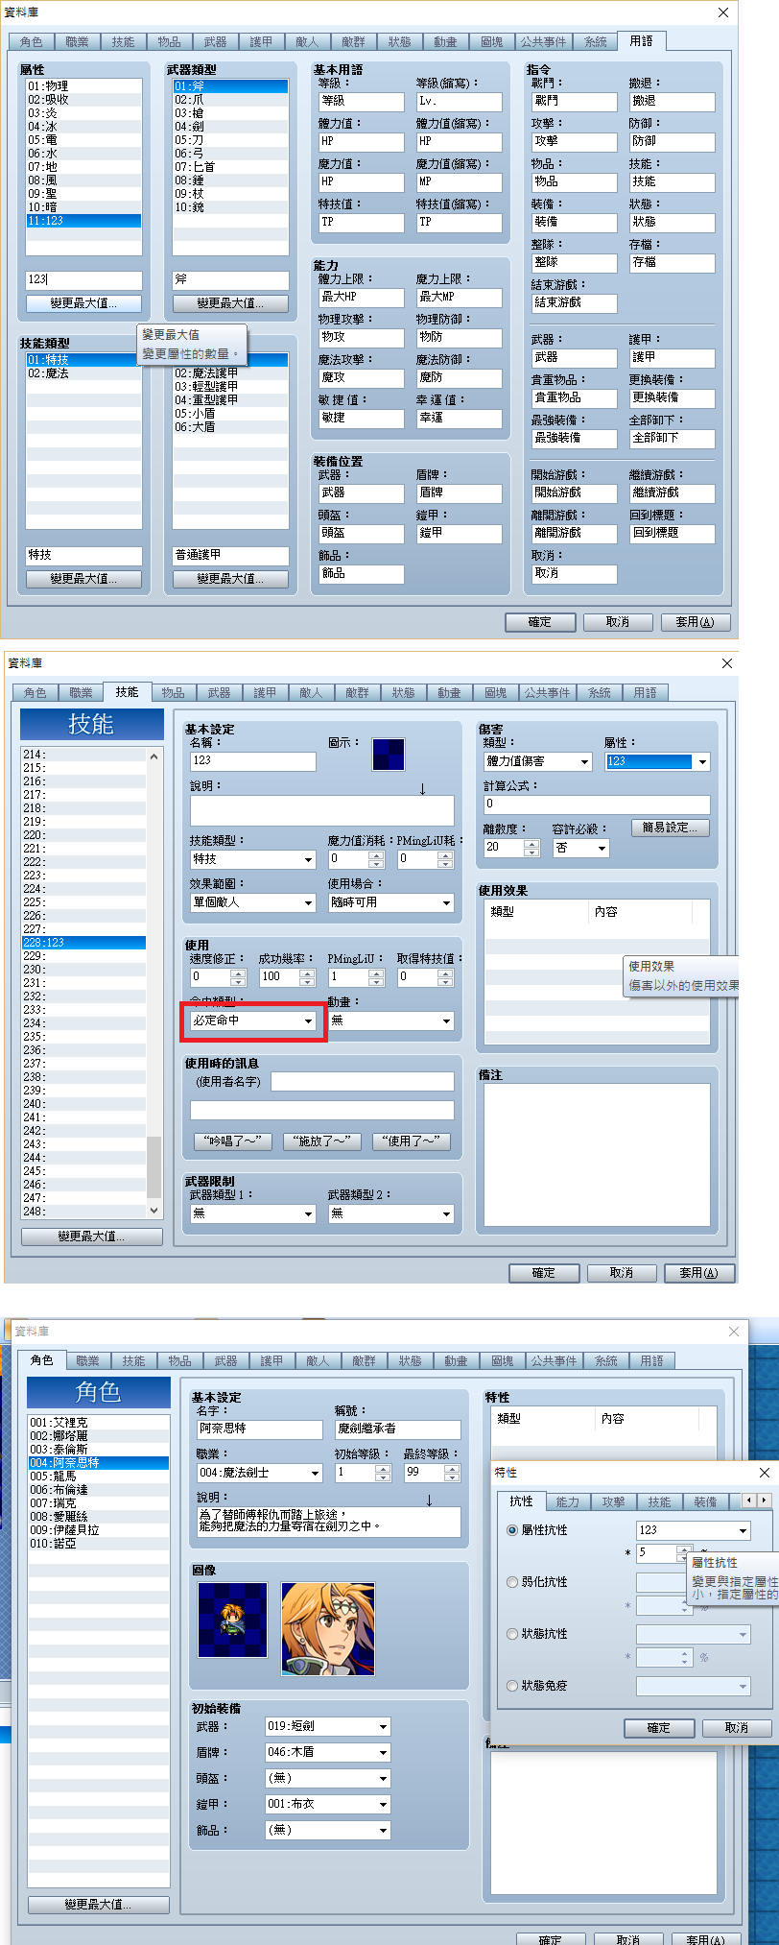Image resolution: width=779 pixels, height=1945 pixels.
Task: Click 變更最大值 under the 武器類型 list
Action: [x=230, y=303]
